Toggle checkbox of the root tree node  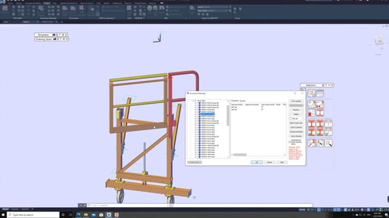coord(196,101)
